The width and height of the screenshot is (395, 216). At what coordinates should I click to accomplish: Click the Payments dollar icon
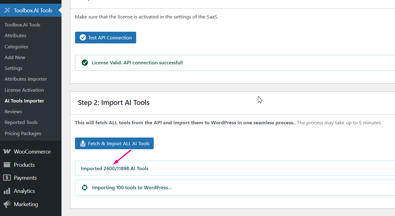pos(7,178)
